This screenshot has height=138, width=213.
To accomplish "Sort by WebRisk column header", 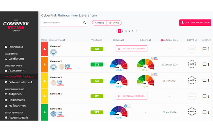I will click(x=97, y=40).
